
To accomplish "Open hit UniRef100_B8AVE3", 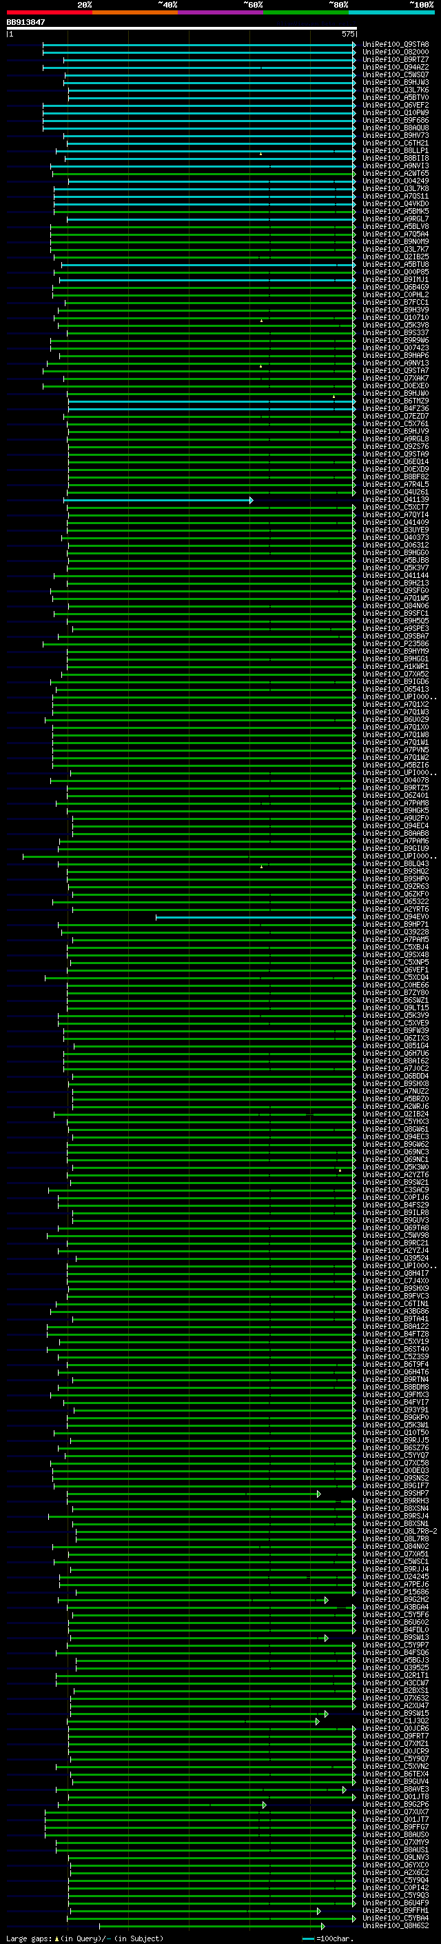I will coord(395,1790).
